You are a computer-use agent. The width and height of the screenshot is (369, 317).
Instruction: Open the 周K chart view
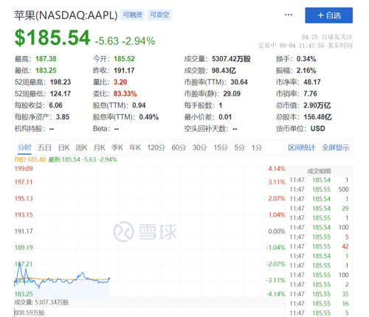81,147
